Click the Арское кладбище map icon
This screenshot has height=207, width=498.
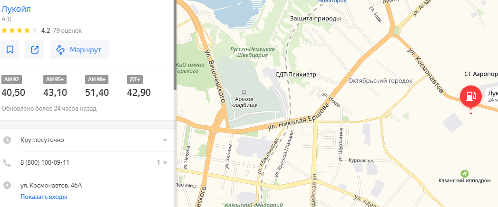tap(244, 92)
